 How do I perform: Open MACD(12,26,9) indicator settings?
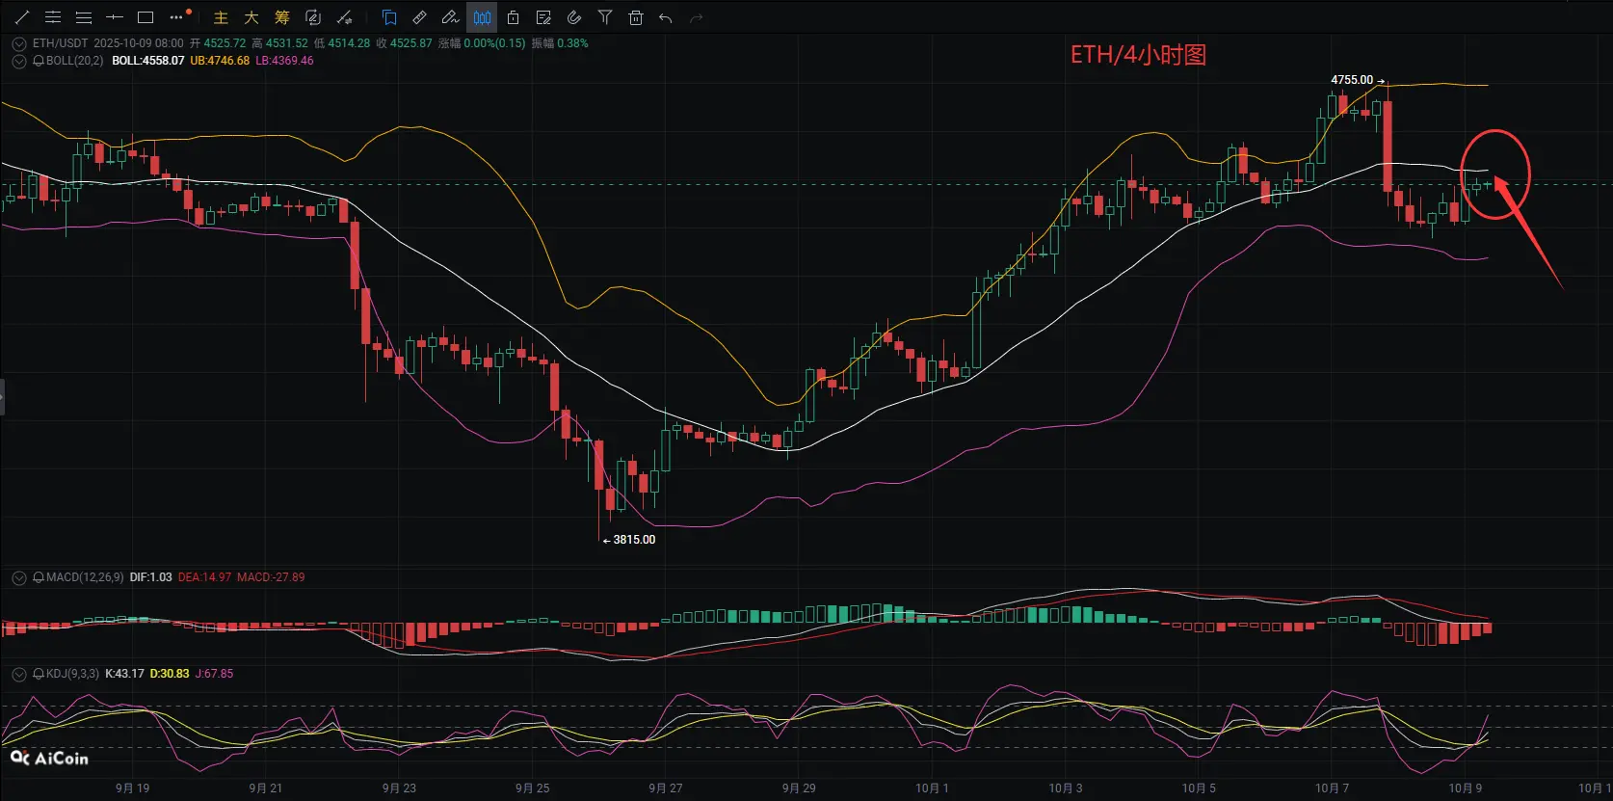(85, 577)
